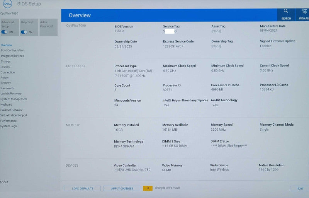The width and height of the screenshot is (309, 198).
Task: Click Video Memory 64 MB value
Action: click(x=166, y=170)
